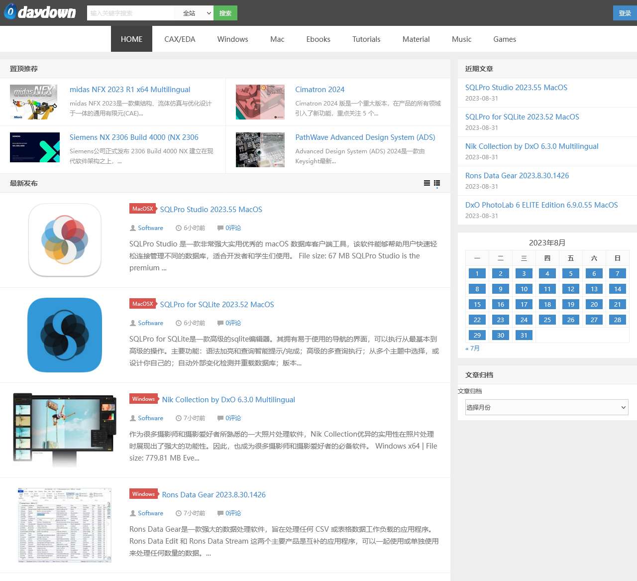Click the 近期文章 sidebar heading
The image size is (637, 581).
[479, 69]
